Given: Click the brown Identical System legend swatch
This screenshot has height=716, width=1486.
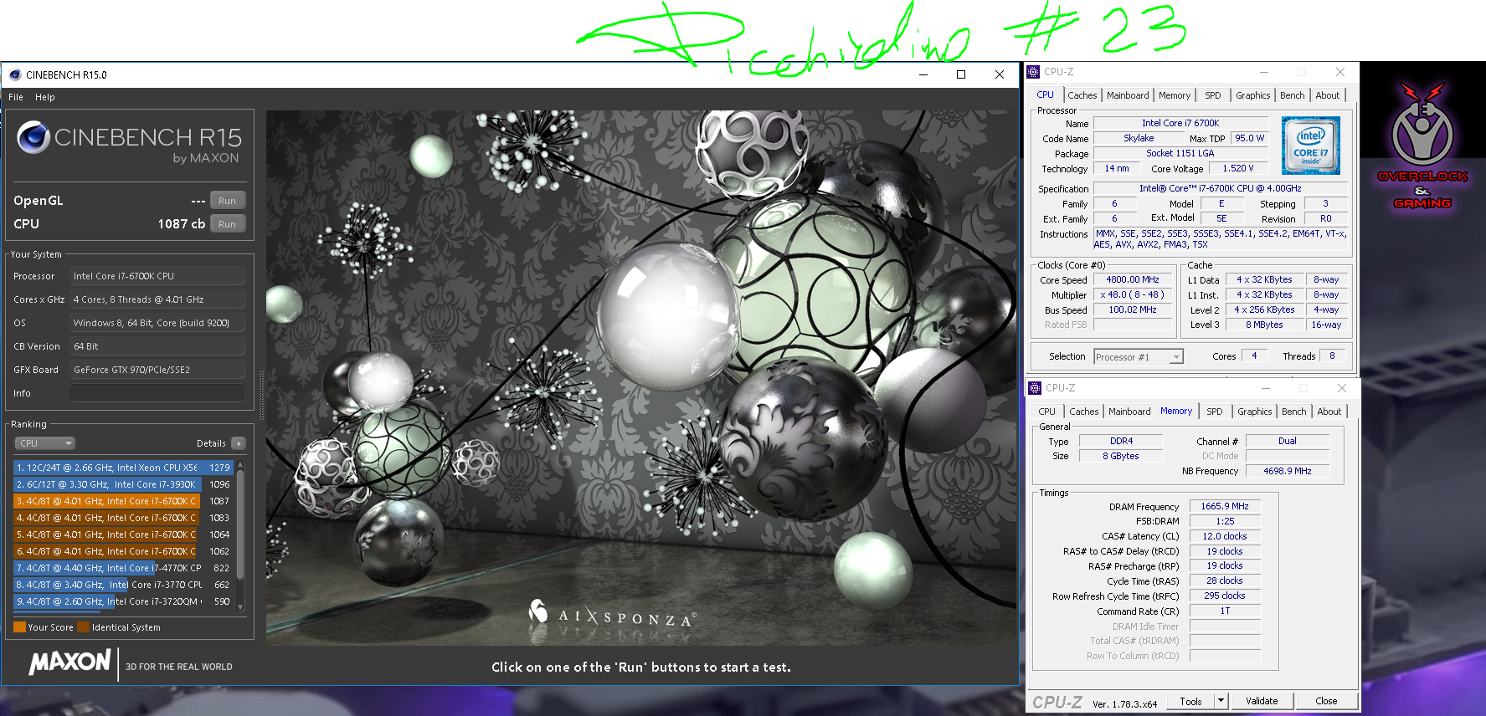Looking at the screenshot, I should [83, 627].
